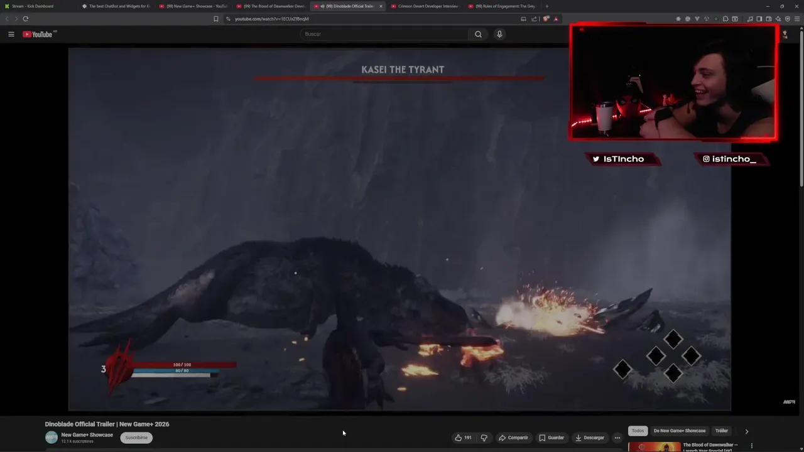This screenshot has height=452, width=804.
Task: Click the YouTube search magnifier button
Action: 478,34
